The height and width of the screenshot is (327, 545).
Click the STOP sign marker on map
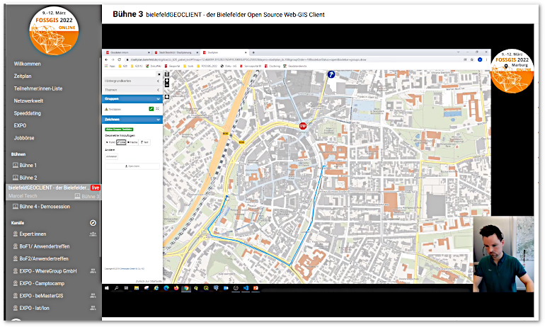303,126
